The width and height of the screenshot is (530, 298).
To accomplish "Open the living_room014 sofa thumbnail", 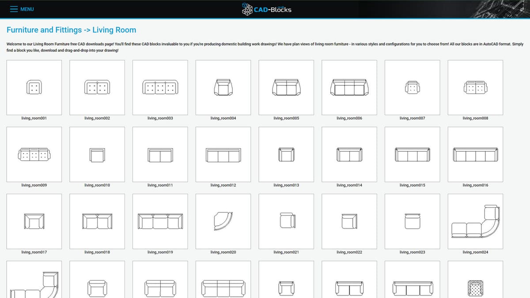I will 349,155.
